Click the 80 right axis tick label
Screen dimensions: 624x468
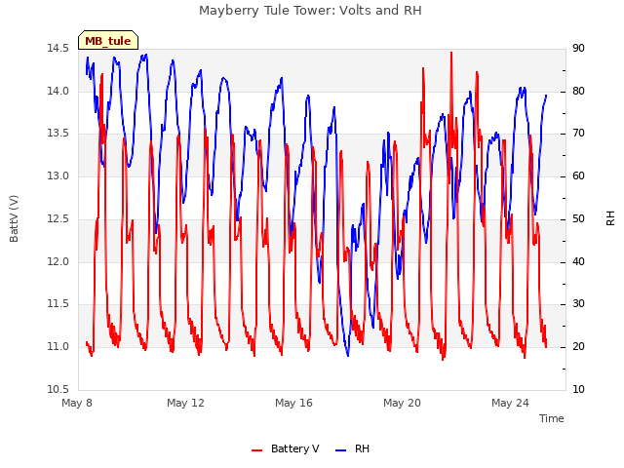click(578, 91)
